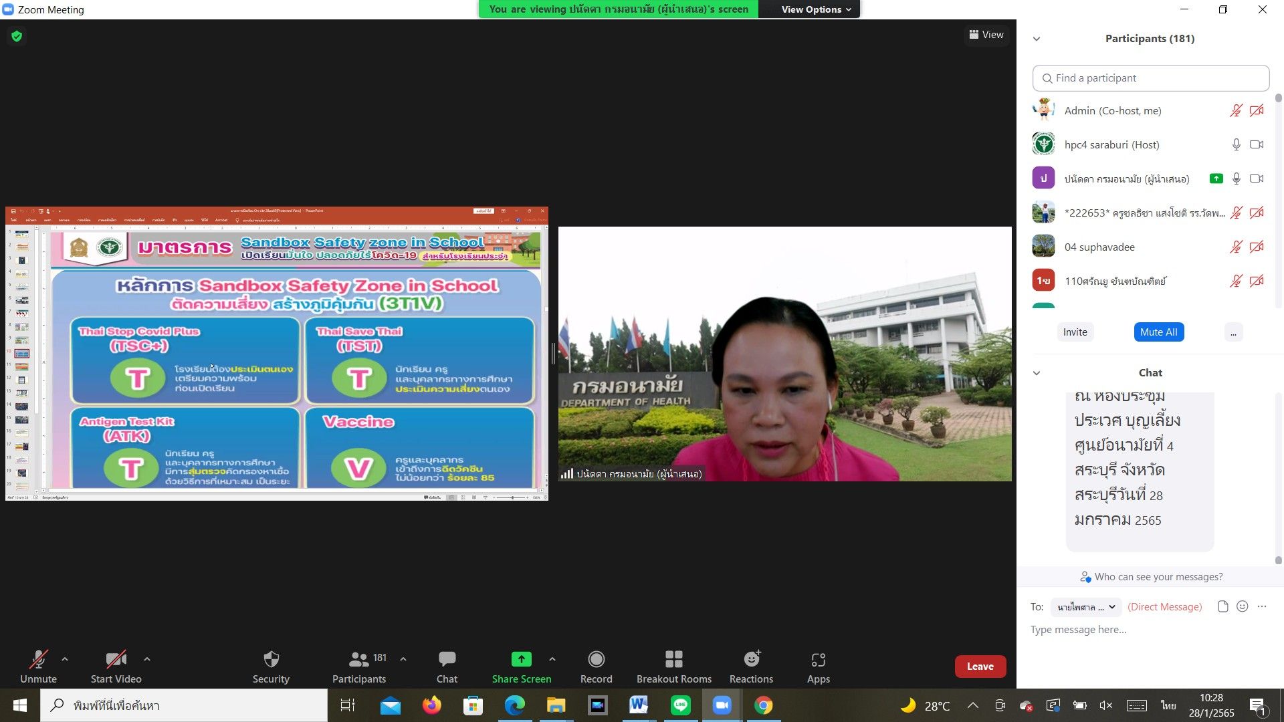Start recording with the Record button
The image size is (1284, 722).
pos(596,667)
